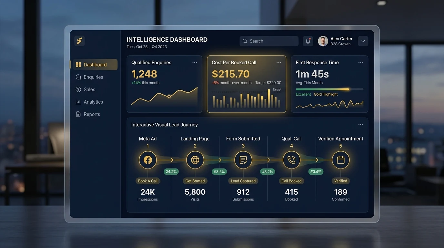
Task: Click the Facebook Meta Ad step icon
Action: (148, 160)
